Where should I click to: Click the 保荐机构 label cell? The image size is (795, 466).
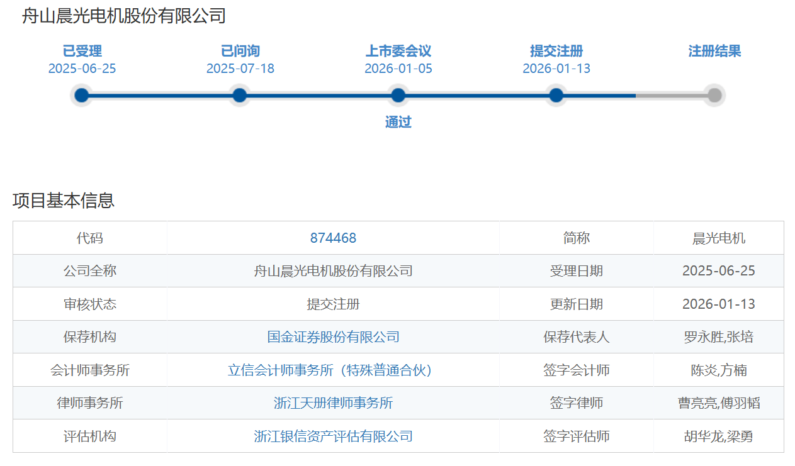tap(90, 337)
